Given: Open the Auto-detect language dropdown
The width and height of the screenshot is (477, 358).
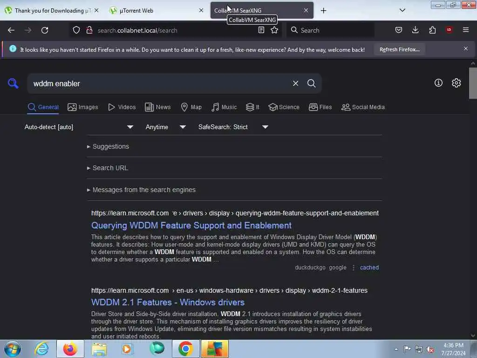Looking at the screenshot, I should click(79, 127).
